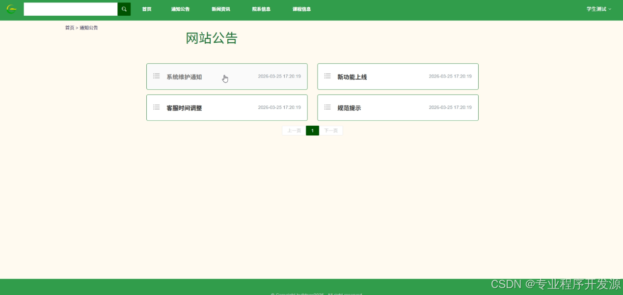
Task: Click the list icon beside 新功能上线
Action: click(327, 76)
